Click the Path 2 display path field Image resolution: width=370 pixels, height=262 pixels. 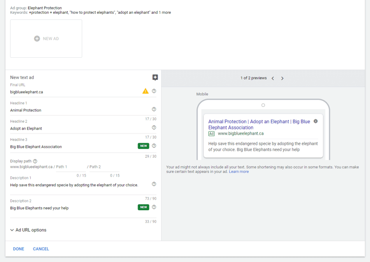pyautogui.click(x=102, y=167)
